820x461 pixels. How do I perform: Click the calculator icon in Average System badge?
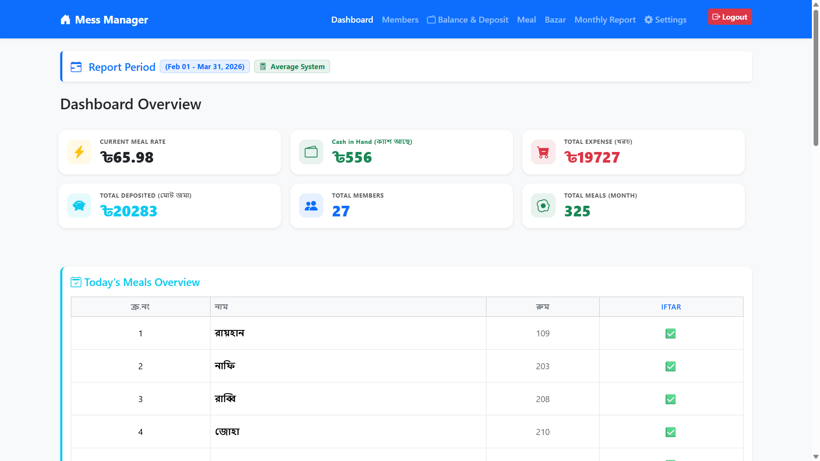point(263,66)
